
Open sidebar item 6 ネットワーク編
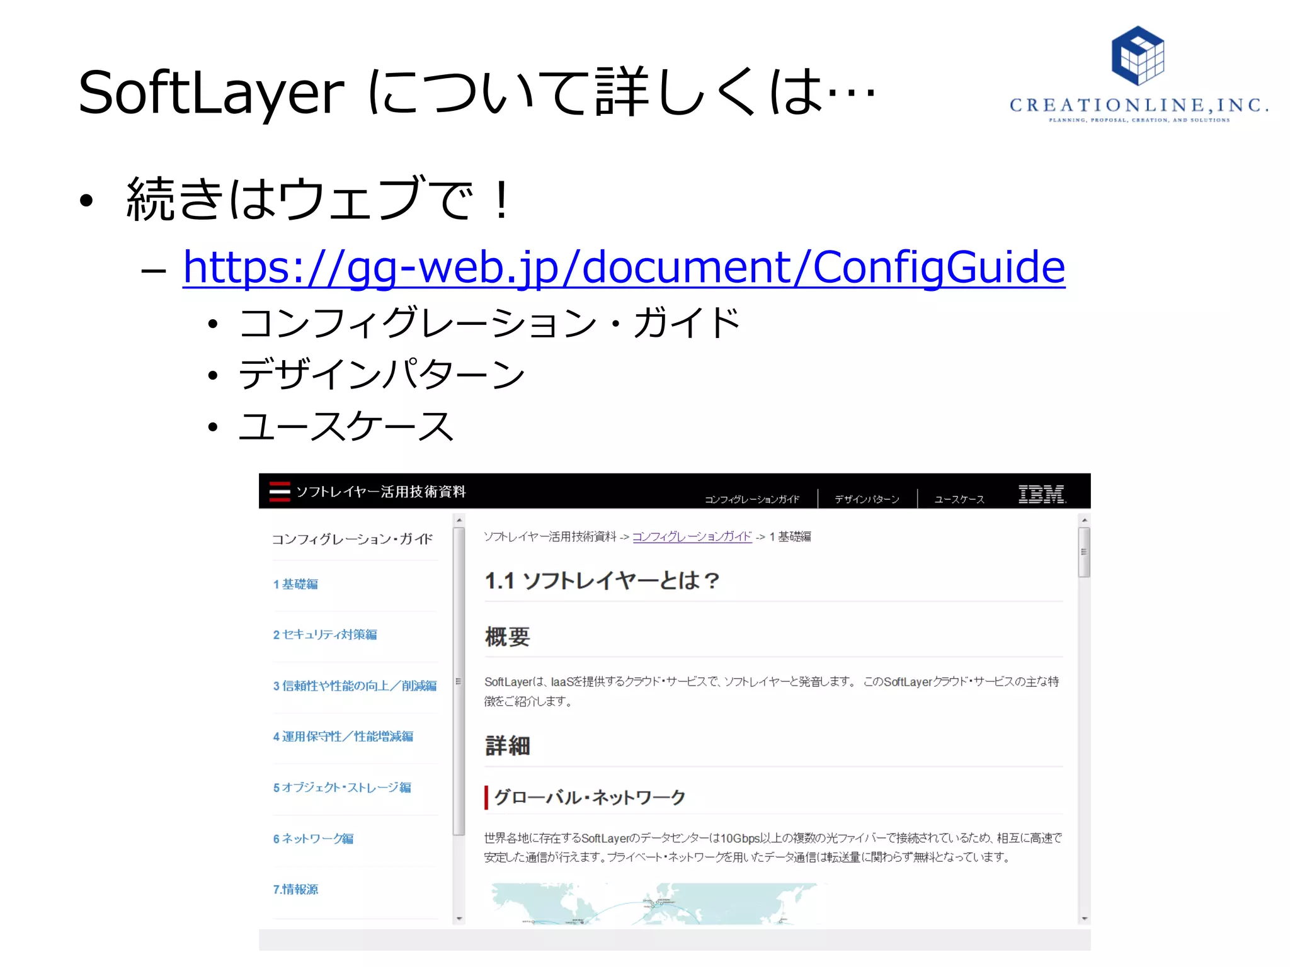pos(313,839)
